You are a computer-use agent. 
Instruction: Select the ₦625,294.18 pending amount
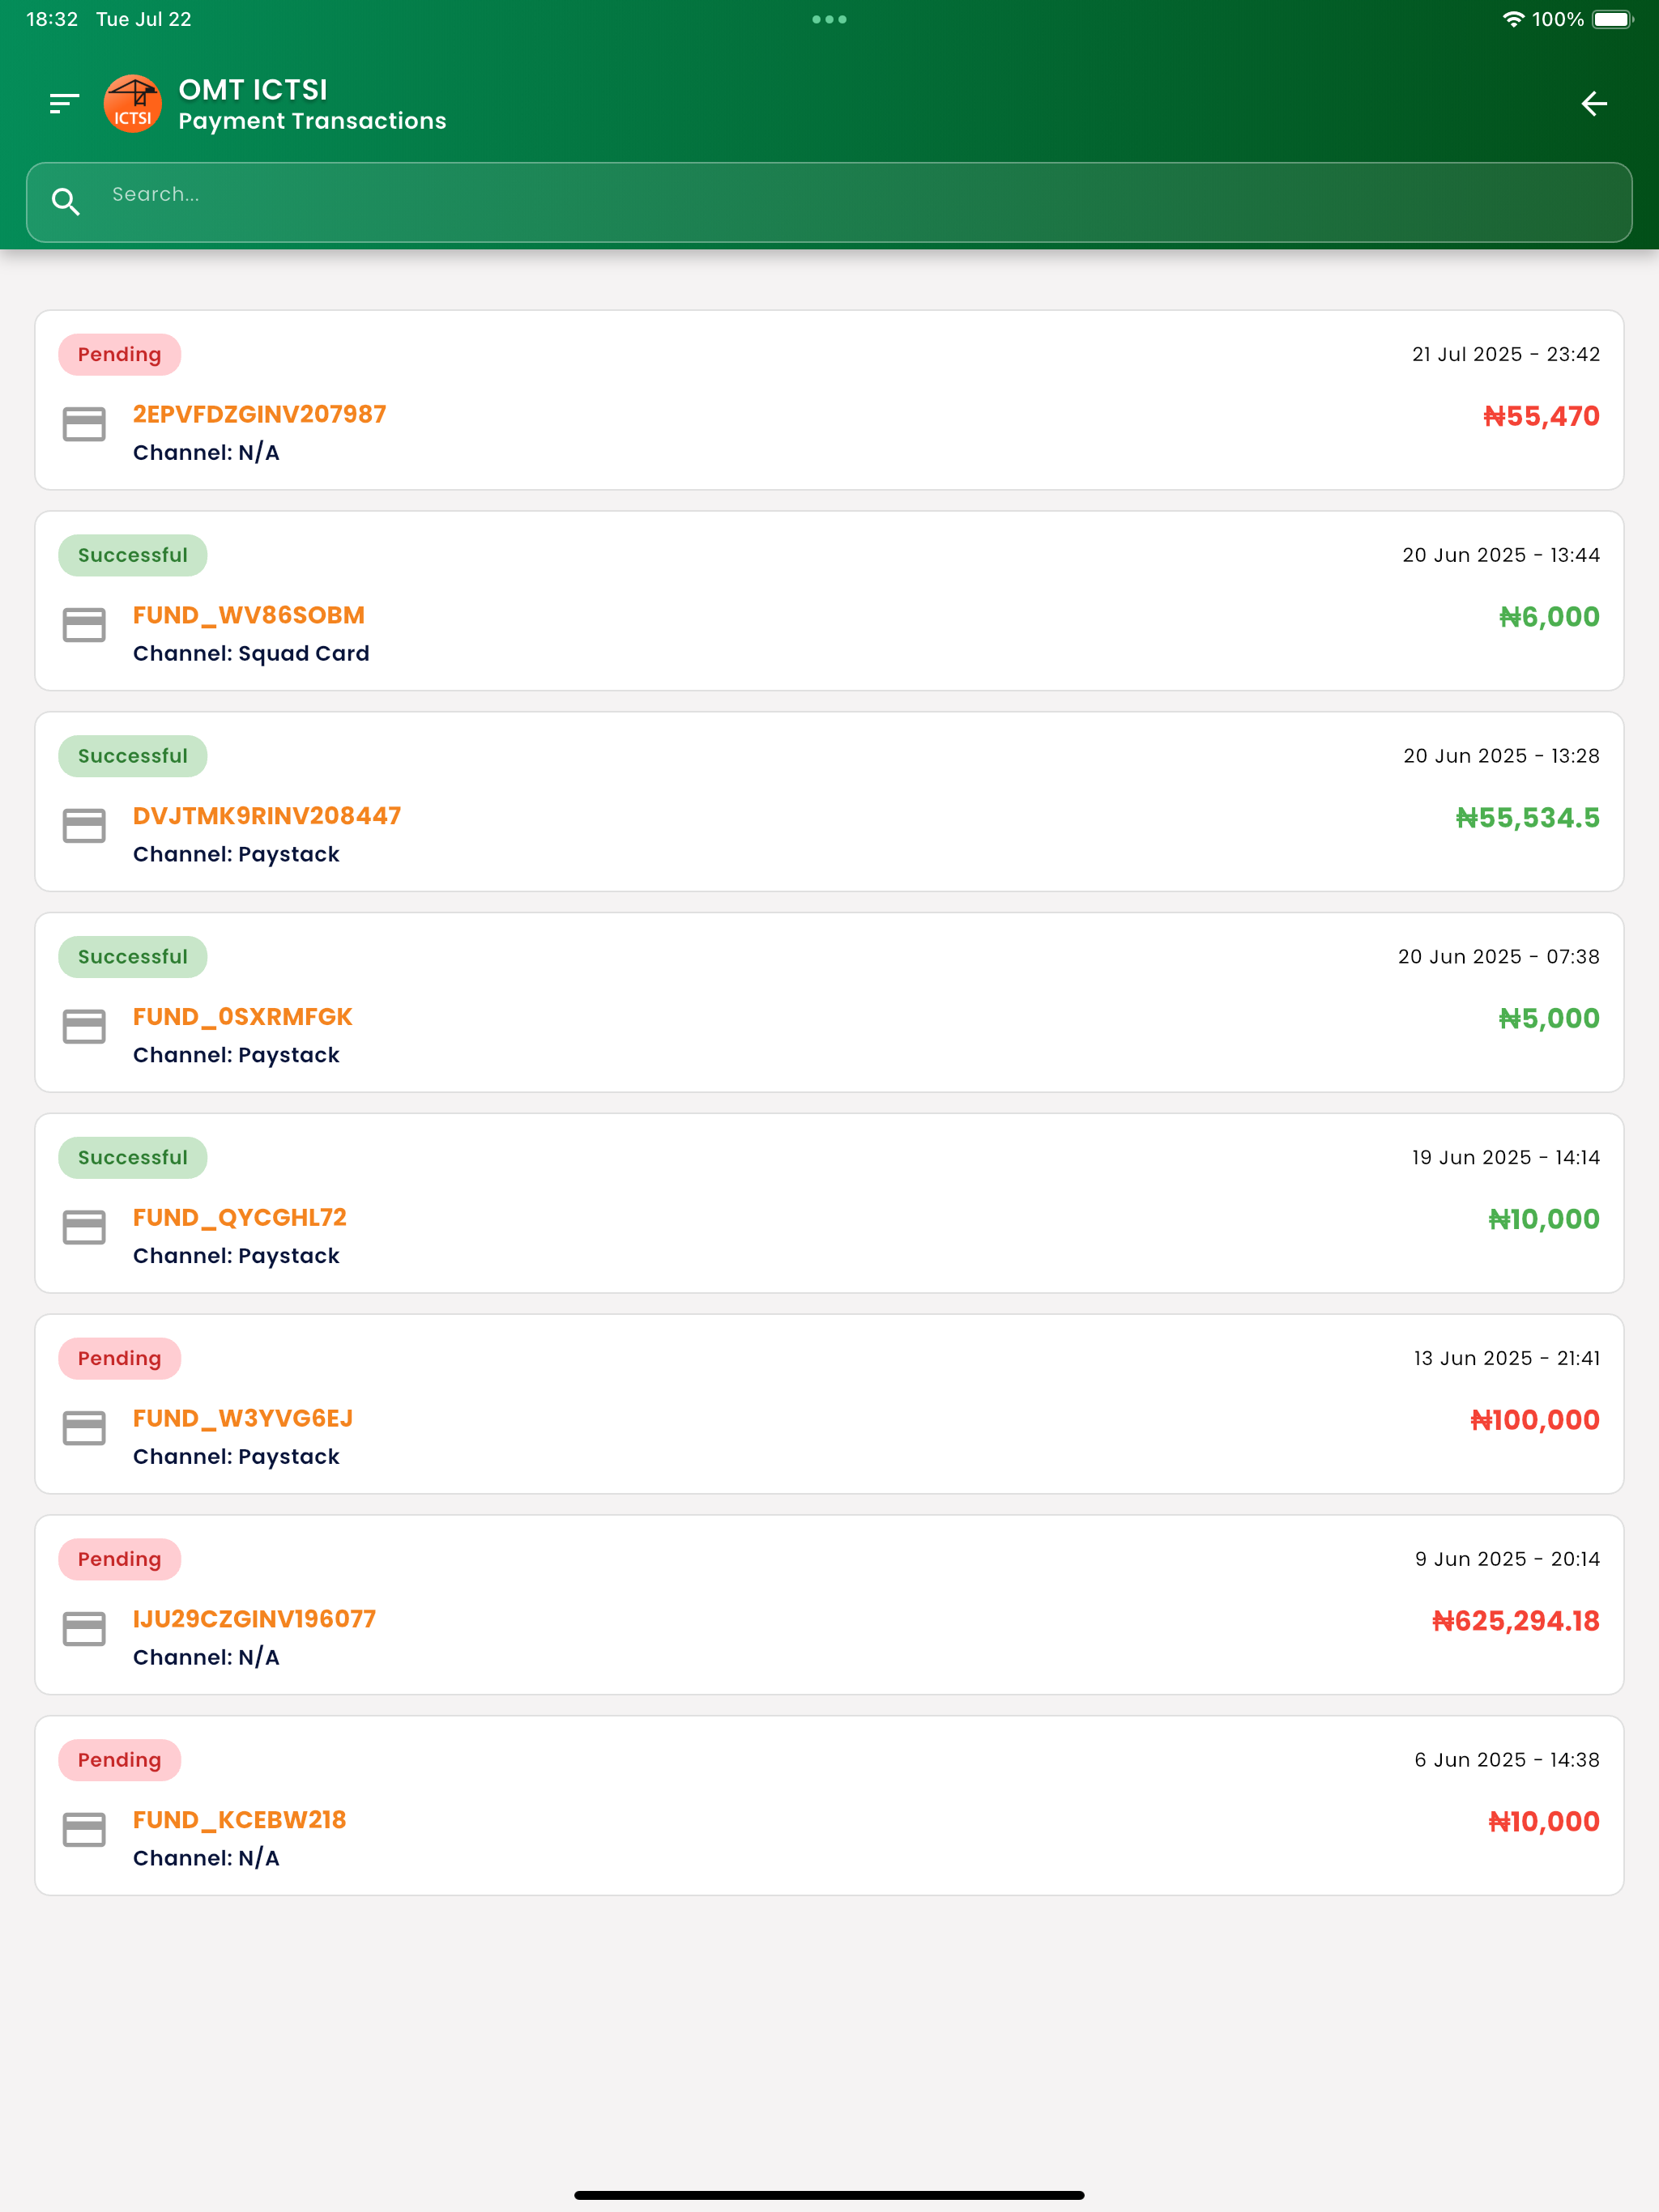tap(1515, 1621)
